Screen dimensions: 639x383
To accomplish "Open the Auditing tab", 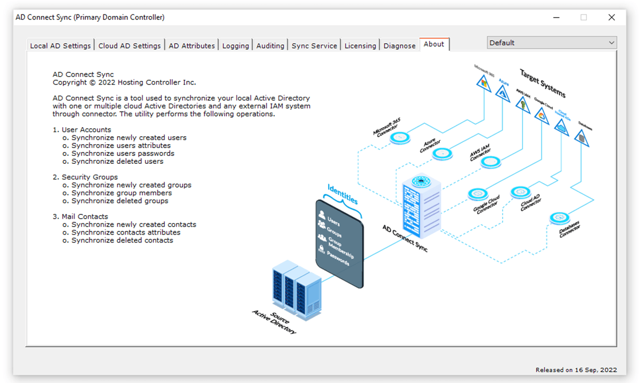I will (x=270, y=46).
